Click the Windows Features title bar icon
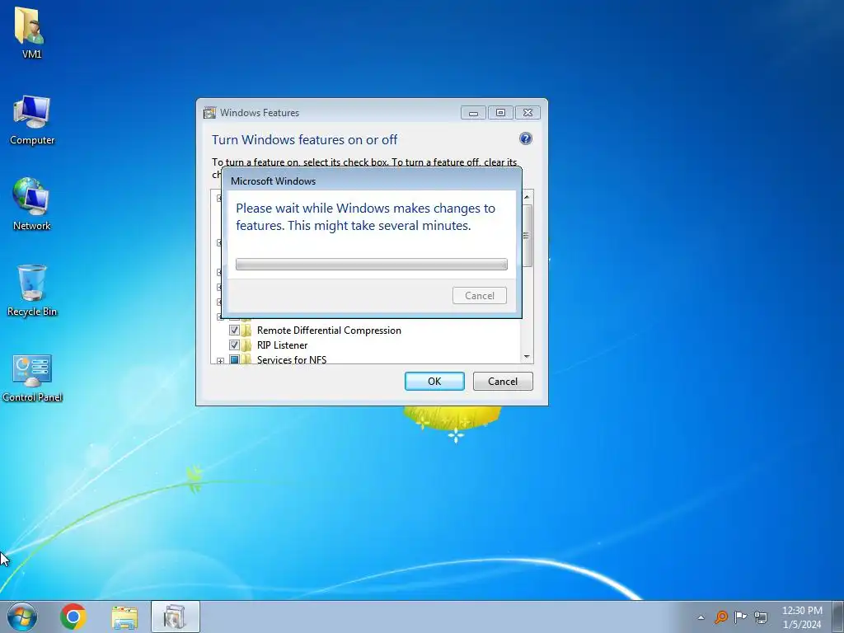This screenshot has width=844, height=633. pos(209,112)
